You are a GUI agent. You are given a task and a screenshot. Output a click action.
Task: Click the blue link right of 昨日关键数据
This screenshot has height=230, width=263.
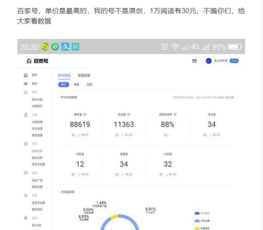(x=229, y=97)
